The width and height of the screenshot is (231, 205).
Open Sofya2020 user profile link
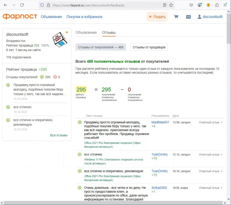coord(159,188)
